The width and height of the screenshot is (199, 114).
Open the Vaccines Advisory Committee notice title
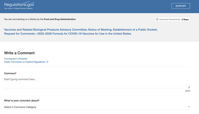(81, 32)
